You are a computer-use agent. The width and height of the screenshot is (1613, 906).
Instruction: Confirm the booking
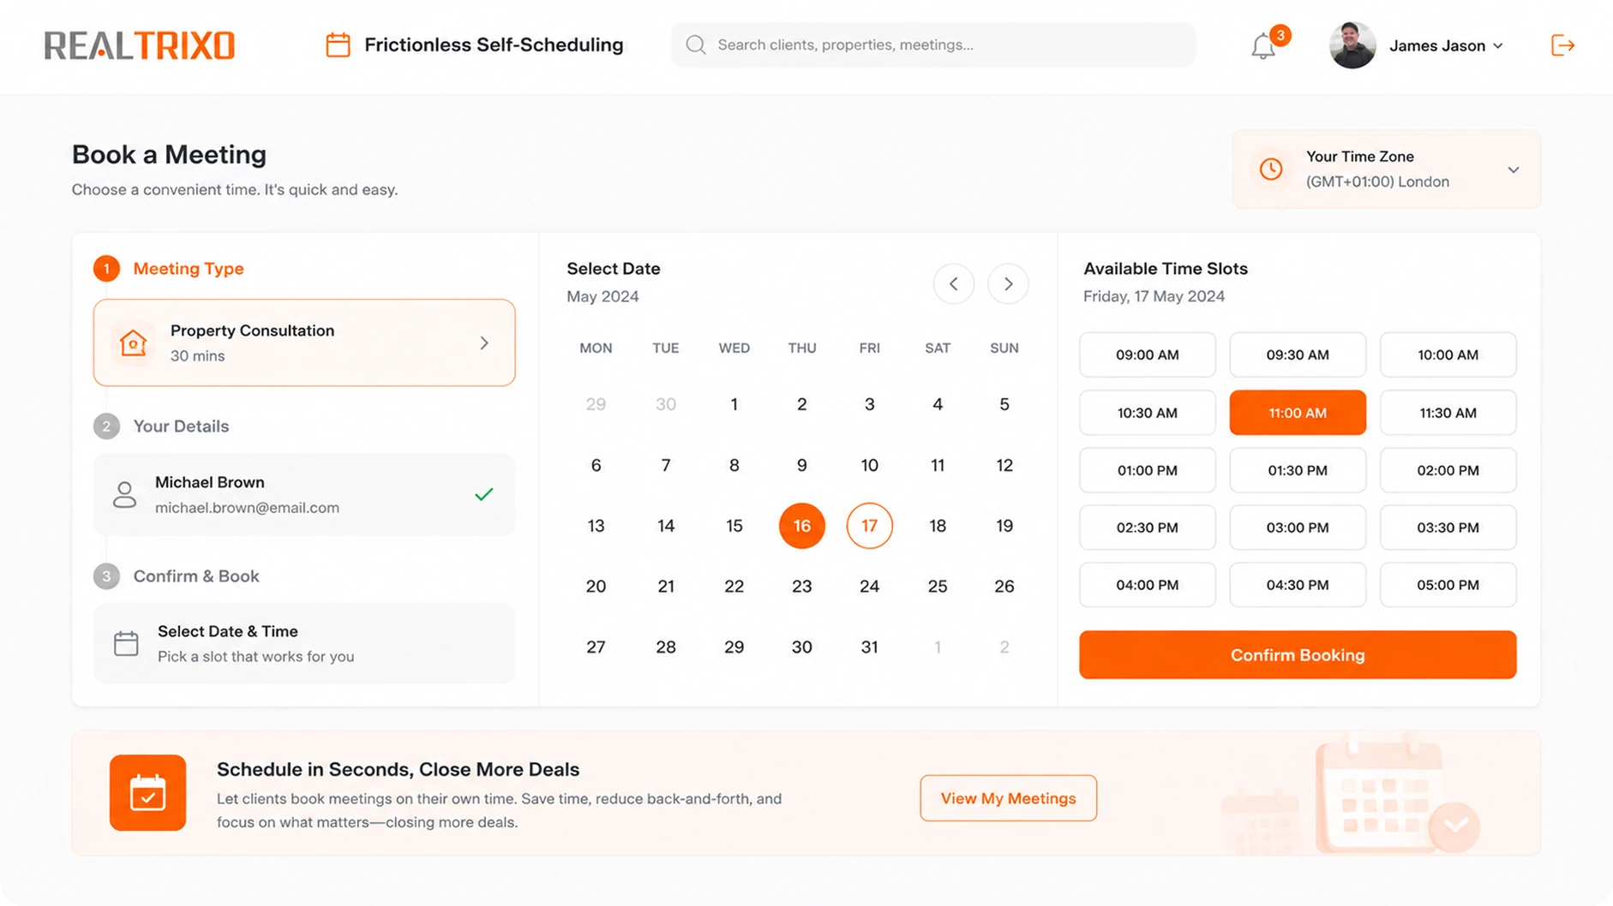coord(1298,655)
